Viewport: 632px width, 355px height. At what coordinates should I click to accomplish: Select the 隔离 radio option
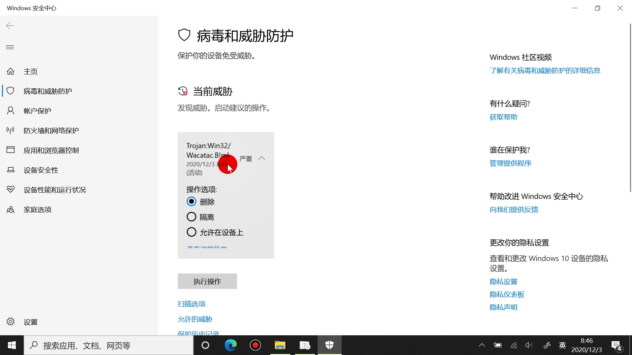point(191,217)
